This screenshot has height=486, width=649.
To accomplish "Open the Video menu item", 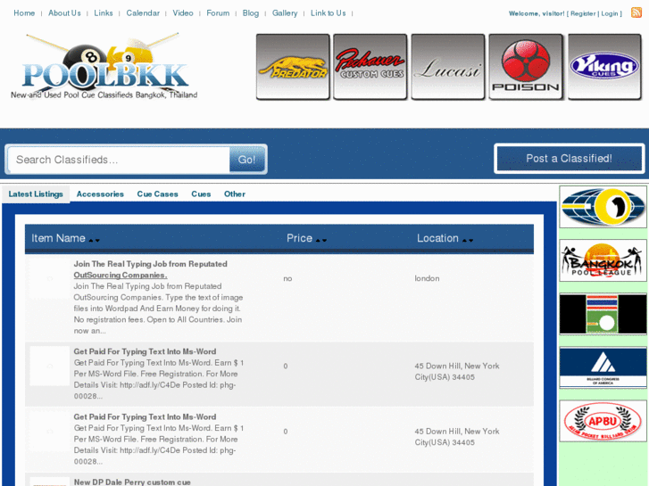I will click(183, 13).
